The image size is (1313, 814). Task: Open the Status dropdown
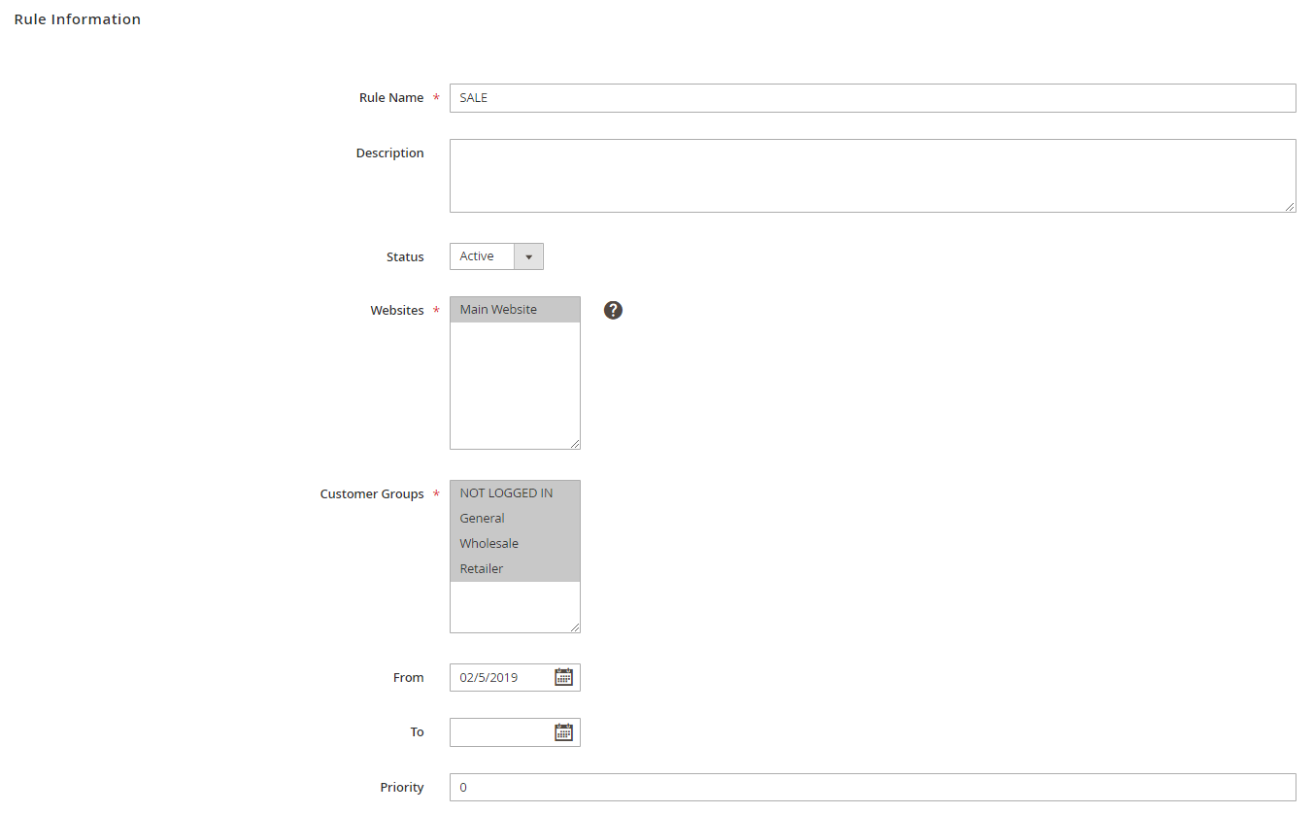point(496,256)
